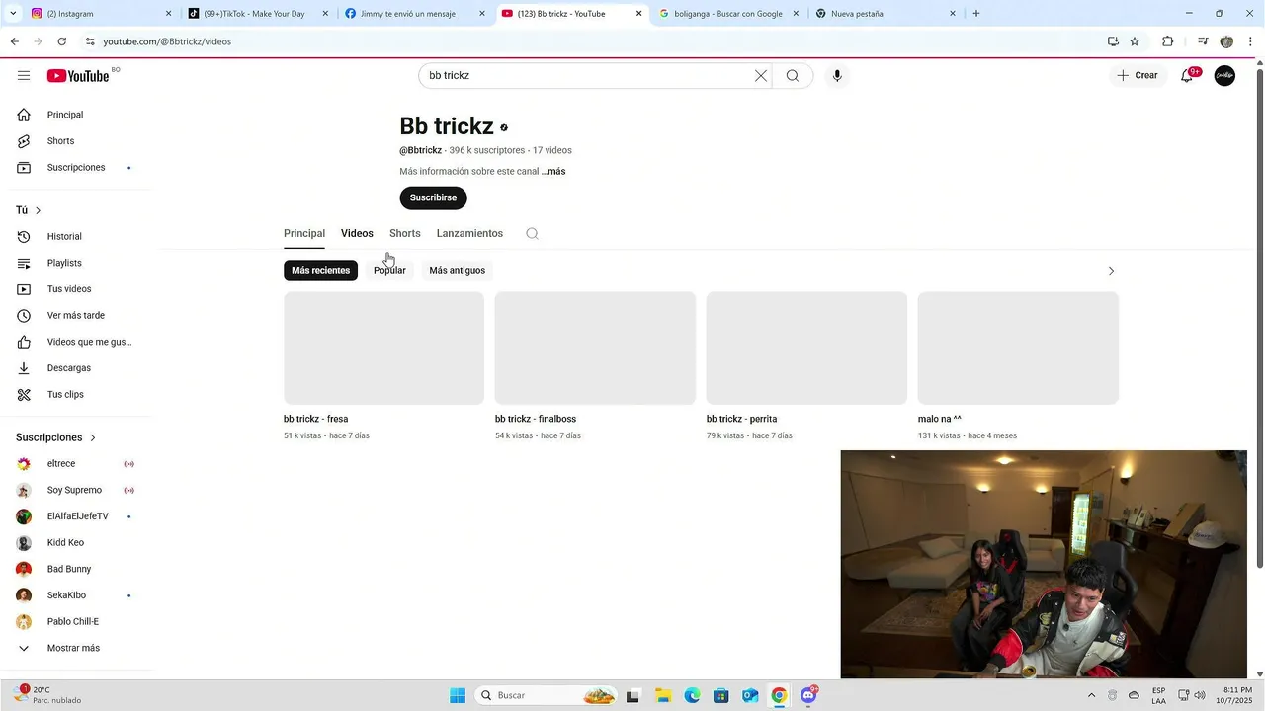
Task: Go to the YouTube home logo
Action: click(78, 76)
